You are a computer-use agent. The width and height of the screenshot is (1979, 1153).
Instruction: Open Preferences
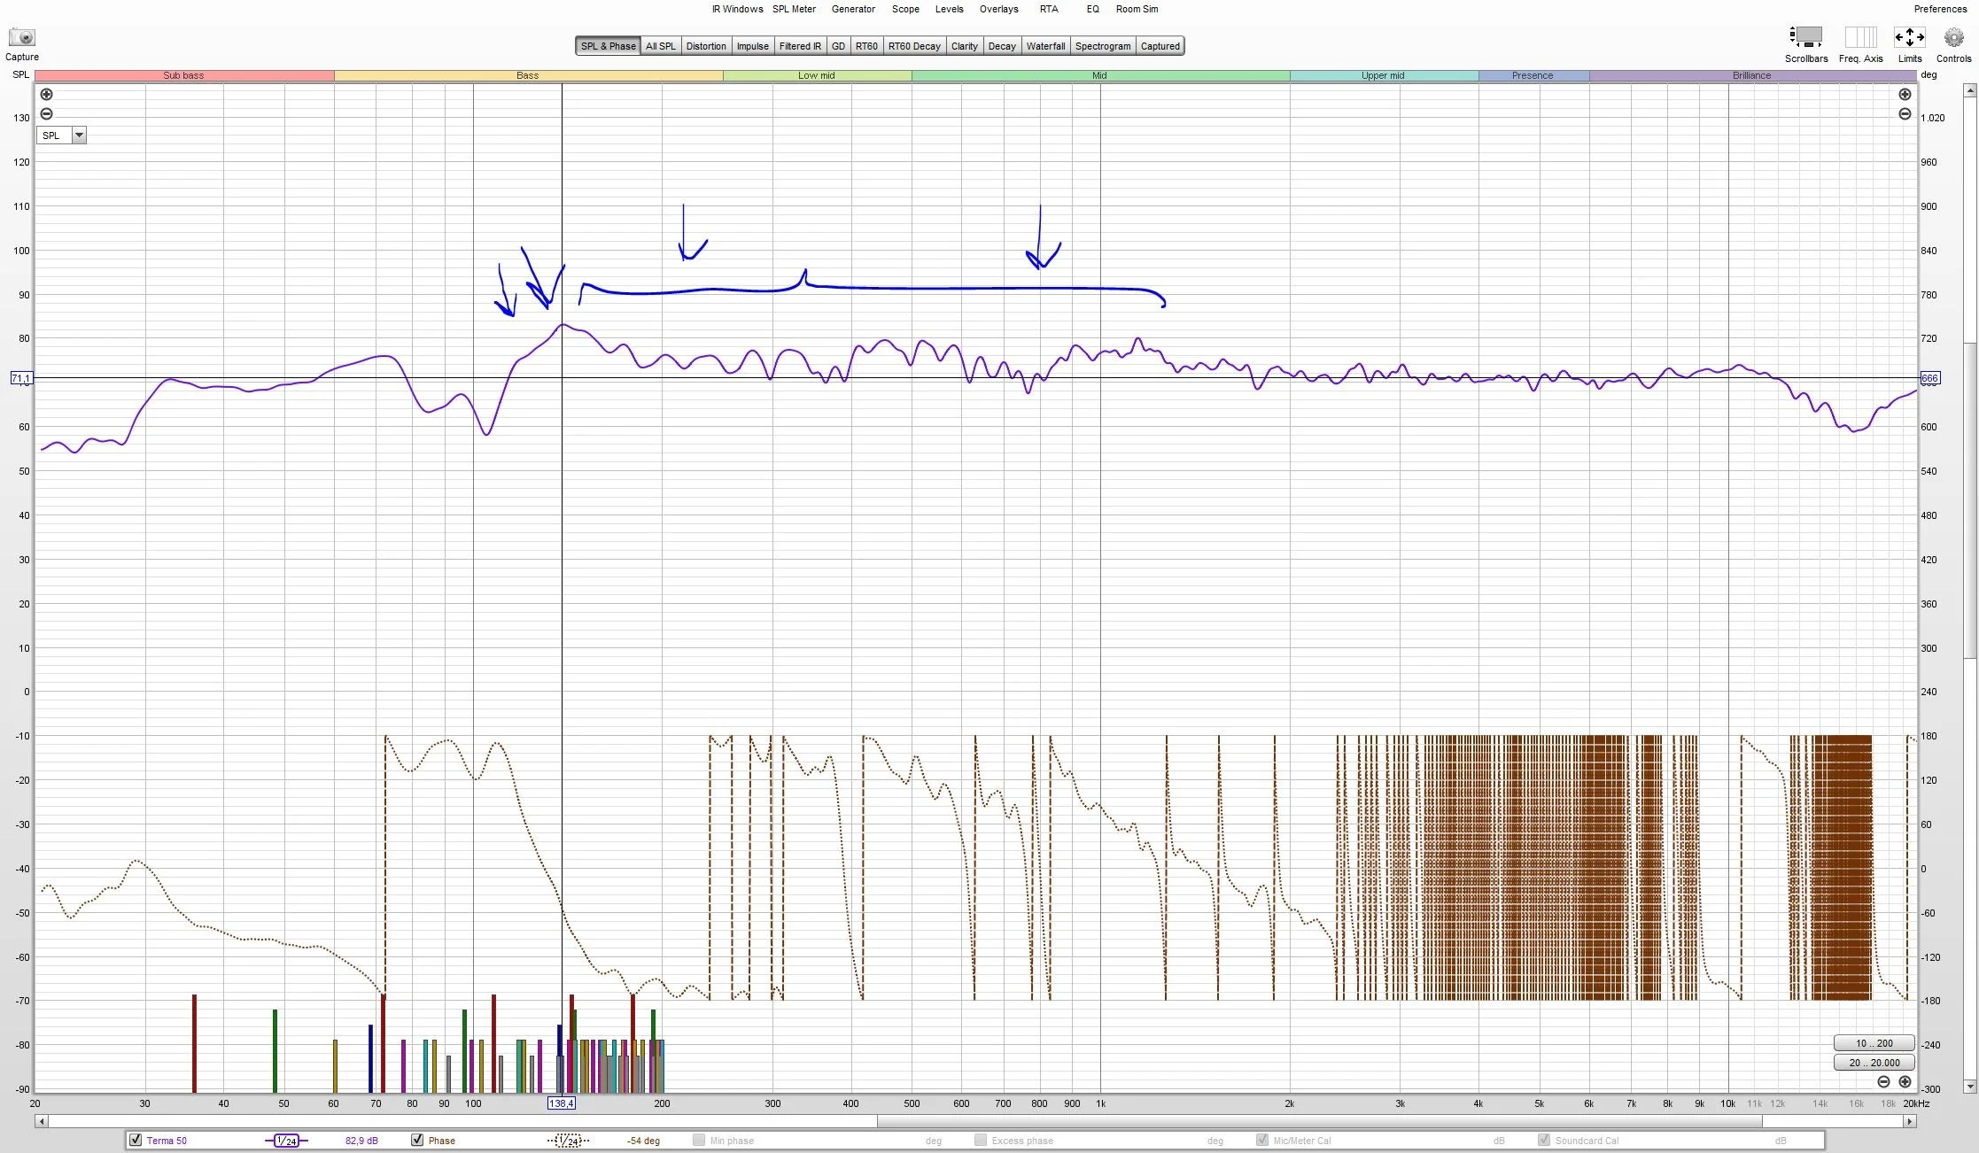coord(1940,9)
